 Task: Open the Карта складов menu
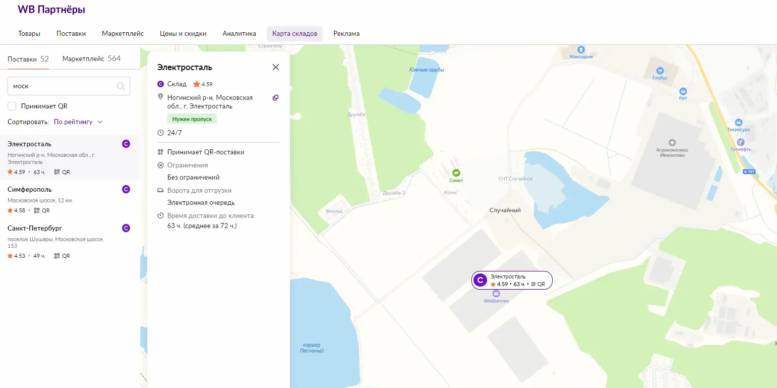point(295,34)
